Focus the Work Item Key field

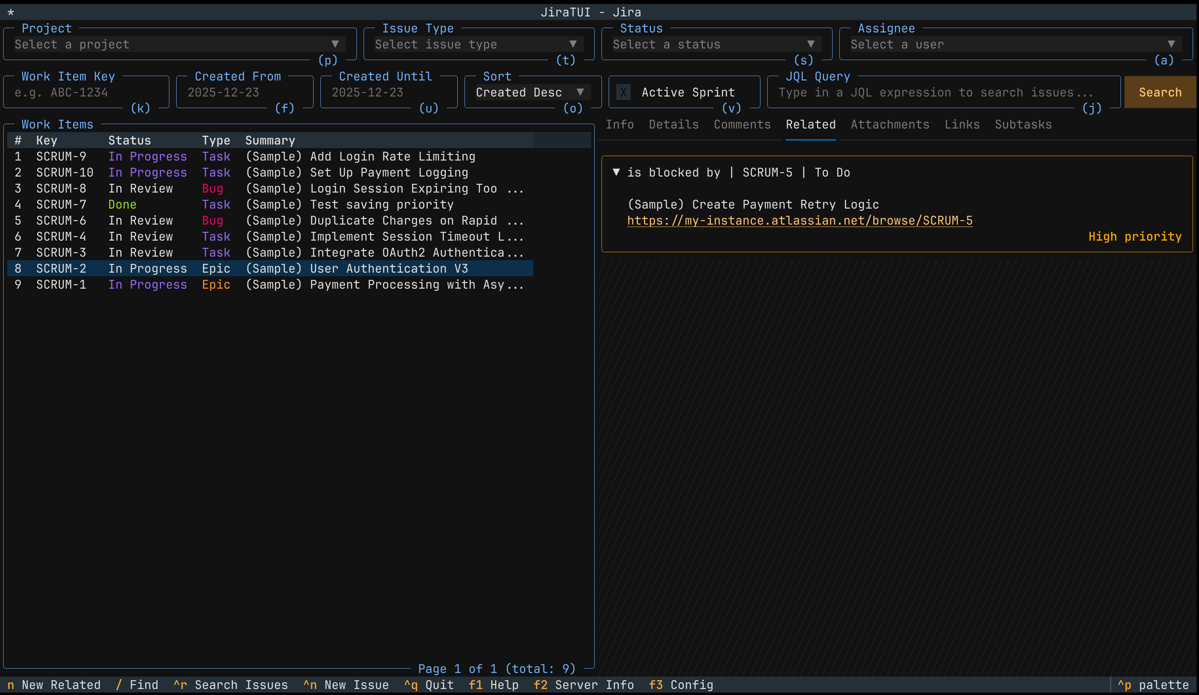point(86,92)
